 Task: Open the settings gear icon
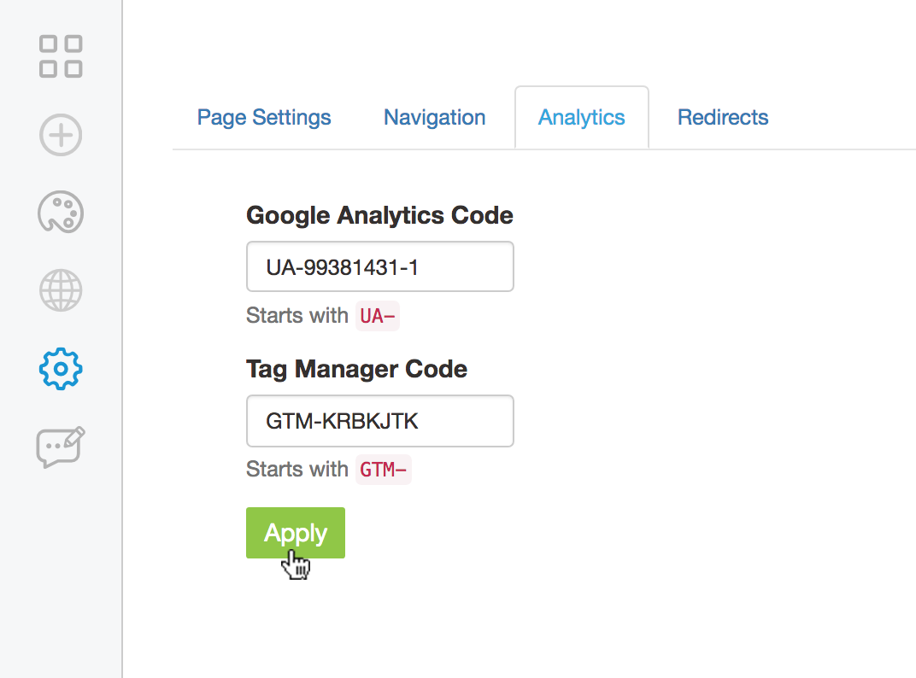[x=61, y=369]
